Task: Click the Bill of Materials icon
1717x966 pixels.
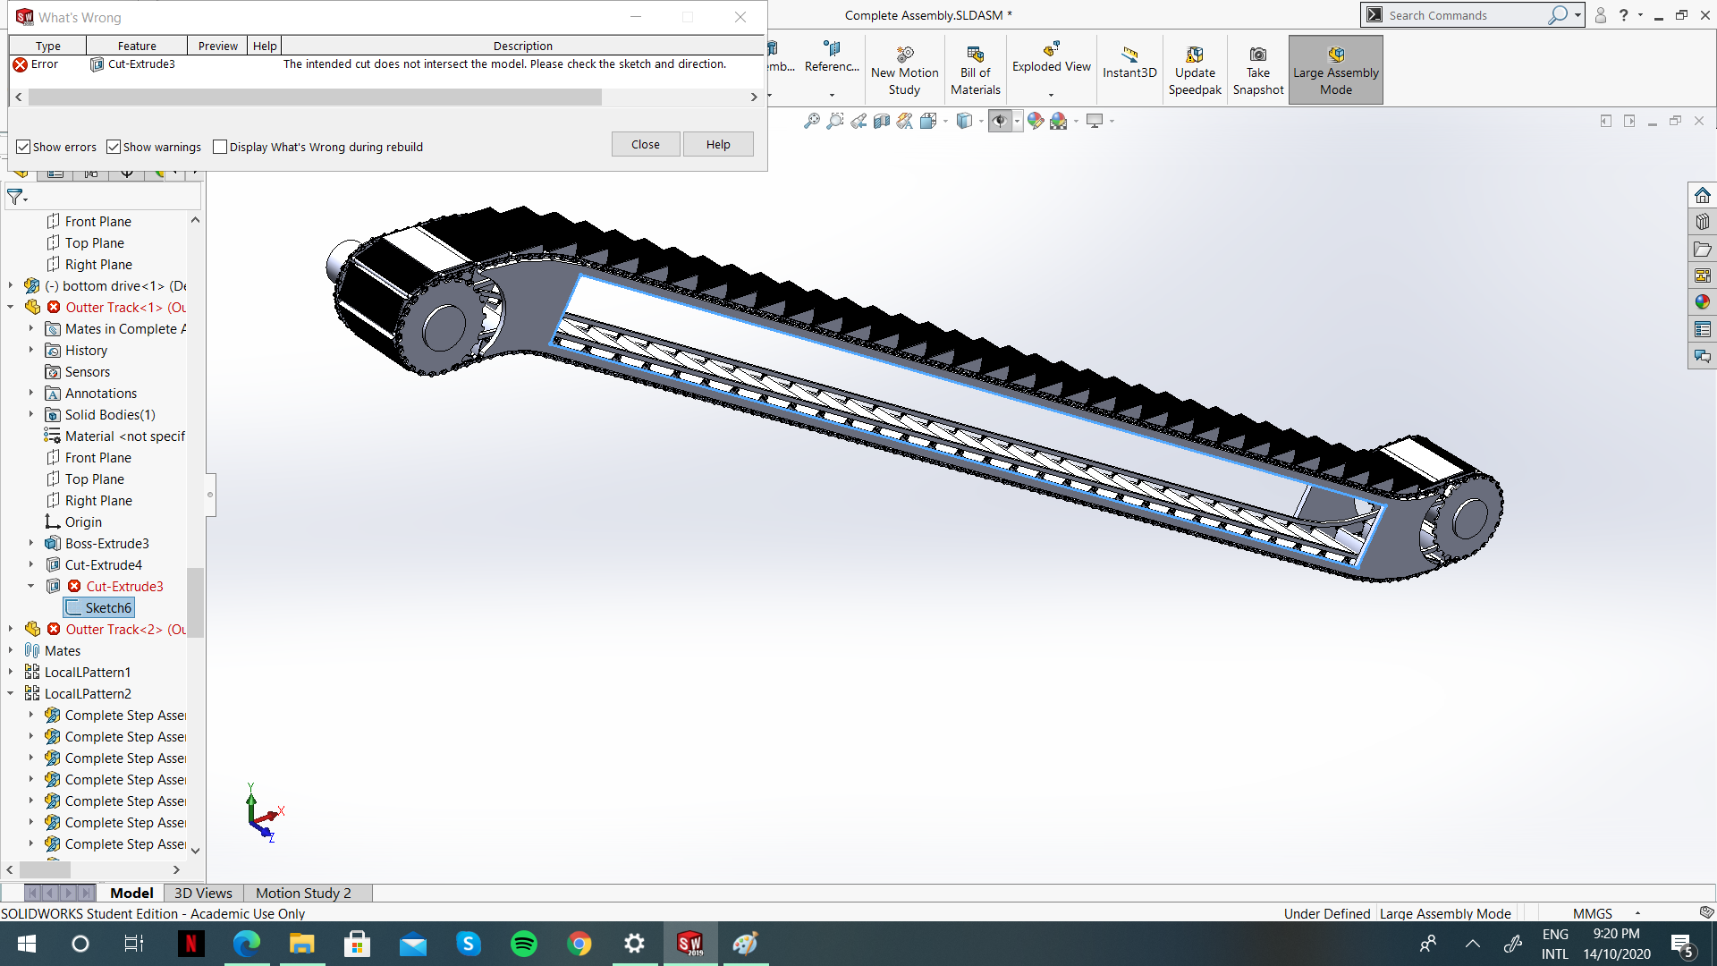Action: (975, 55)
